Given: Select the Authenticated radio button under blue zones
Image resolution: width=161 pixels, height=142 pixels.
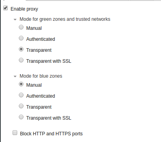Looking at the screenshot, I should [x=21, y=95].
